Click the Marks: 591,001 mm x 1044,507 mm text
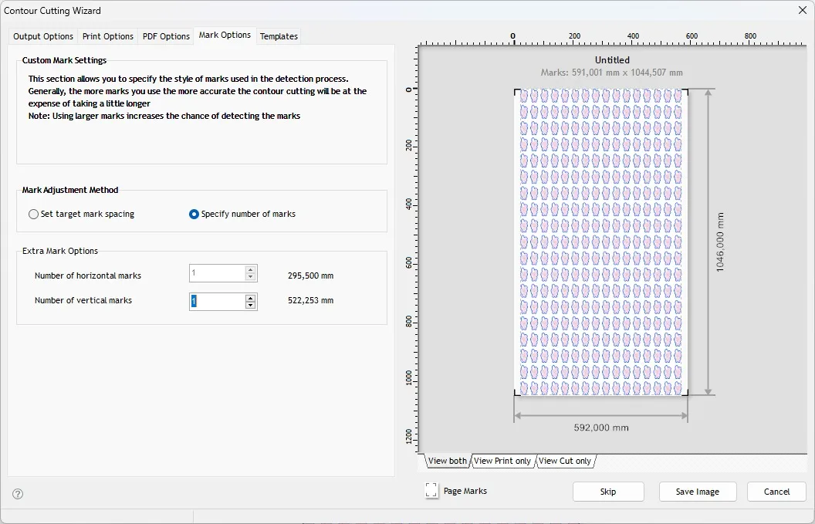815x524 pixels. click(612, 73)
